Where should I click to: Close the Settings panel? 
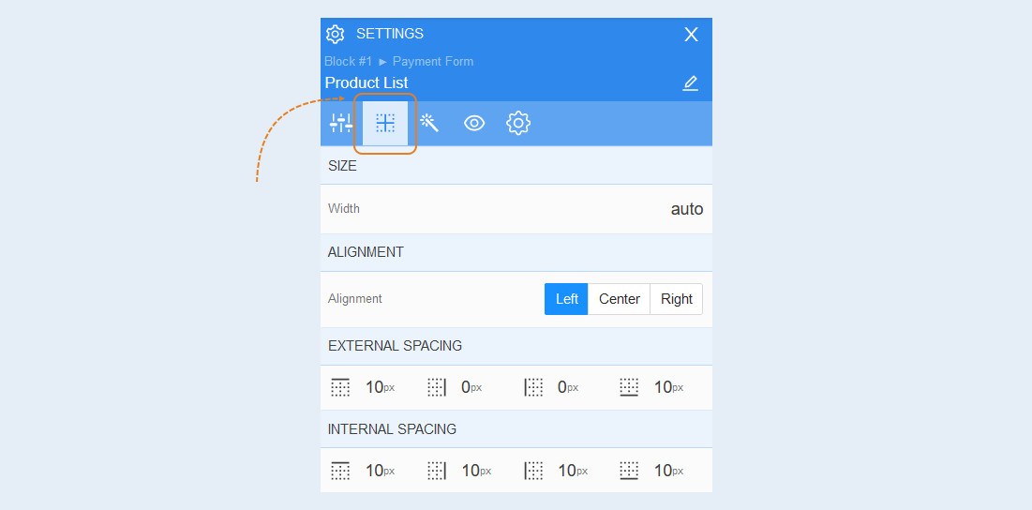point(691,35)
